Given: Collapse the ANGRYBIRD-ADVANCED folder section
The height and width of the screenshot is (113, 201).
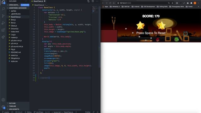Looking at the screenshot, I should coord(18,8).
